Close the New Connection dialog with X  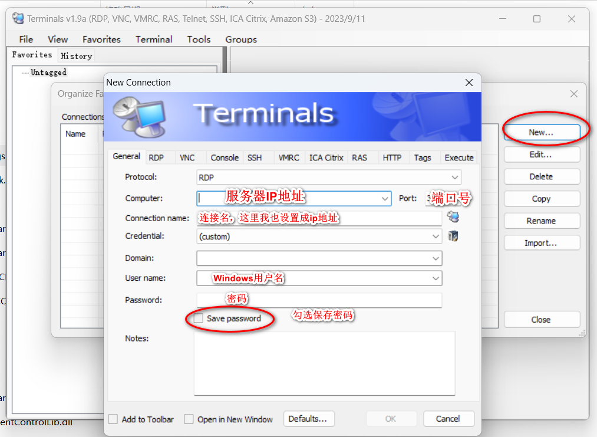(469, 83)
